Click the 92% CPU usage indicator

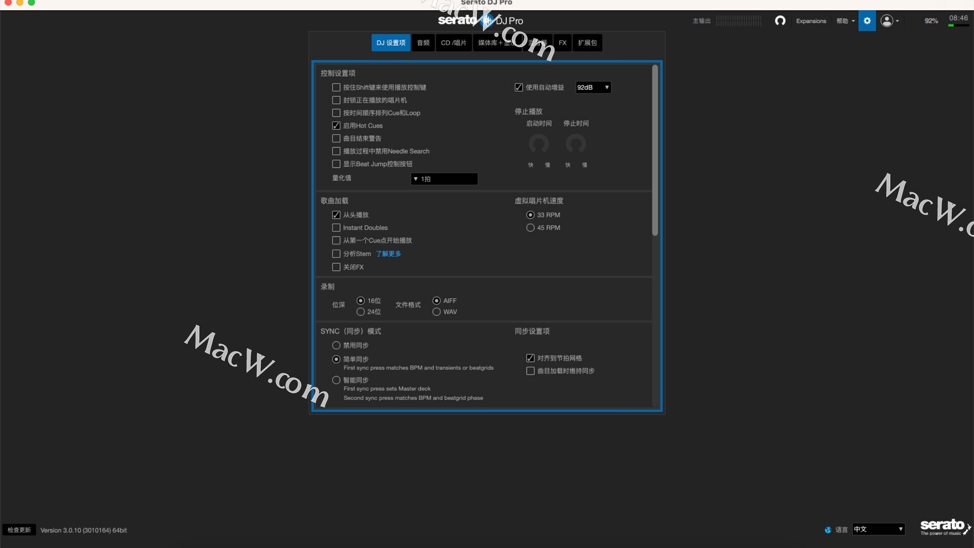click(931, 21)
